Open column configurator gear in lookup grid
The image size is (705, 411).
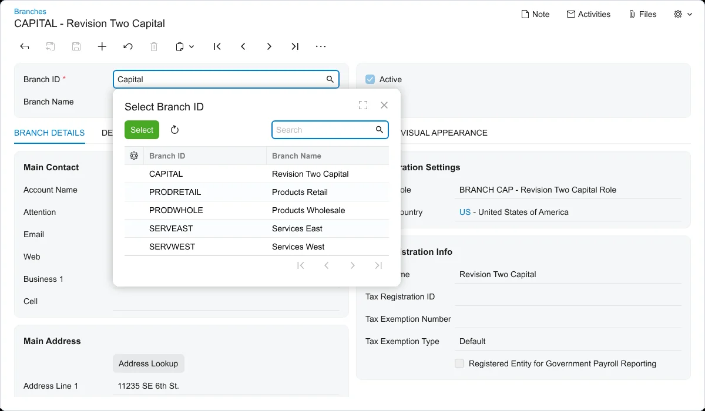[134, 156]
